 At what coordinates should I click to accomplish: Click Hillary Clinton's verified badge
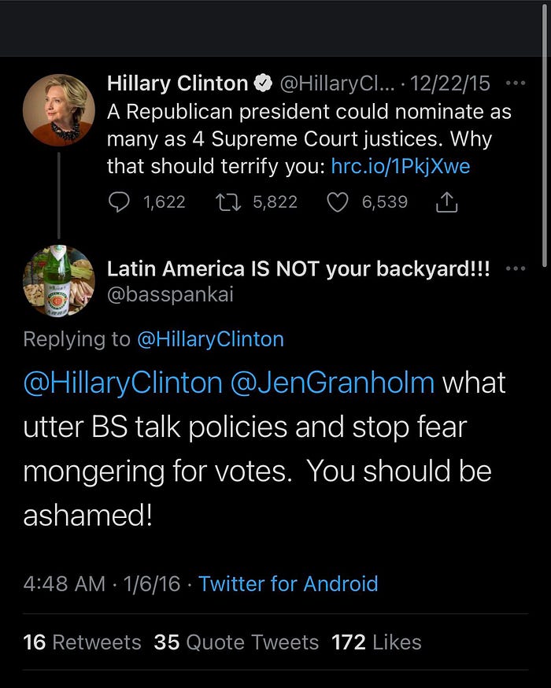tap(264, 83)
